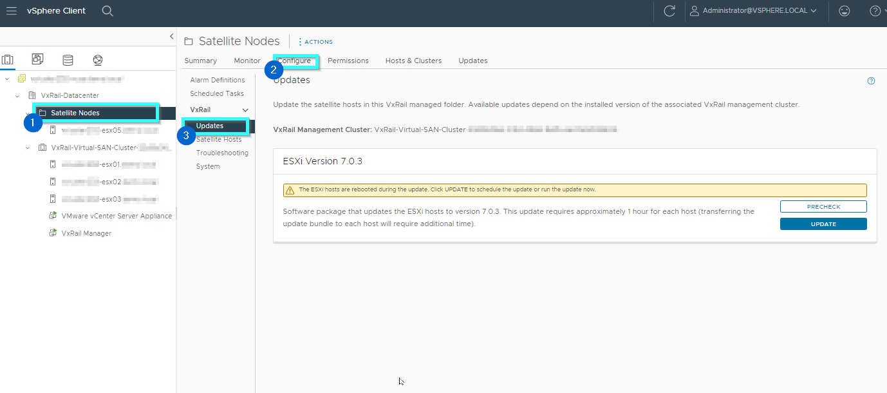Switch to the Storage inventory view
Viewport: 887px width, 393px height.
pos(68,60)
